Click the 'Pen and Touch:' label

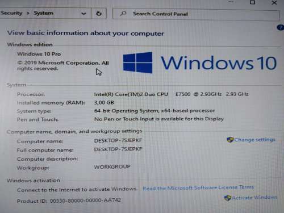(38, 120)
